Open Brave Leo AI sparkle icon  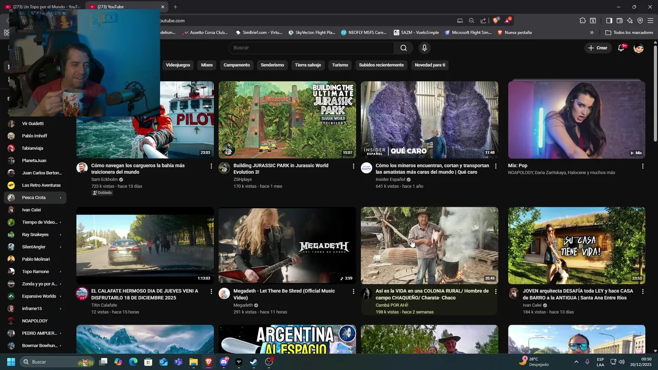click(x=630, y=21)
